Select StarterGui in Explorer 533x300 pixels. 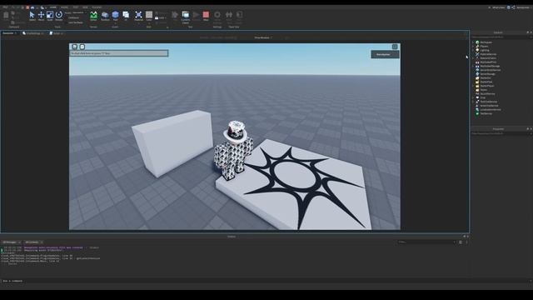tap(486, 77)
